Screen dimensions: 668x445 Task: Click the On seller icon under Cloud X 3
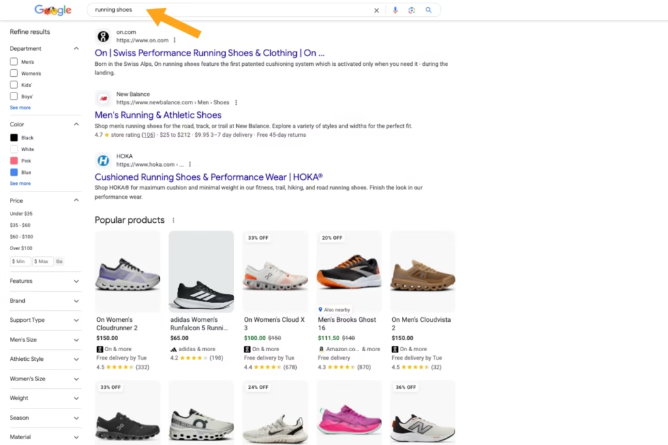[247, 349]
